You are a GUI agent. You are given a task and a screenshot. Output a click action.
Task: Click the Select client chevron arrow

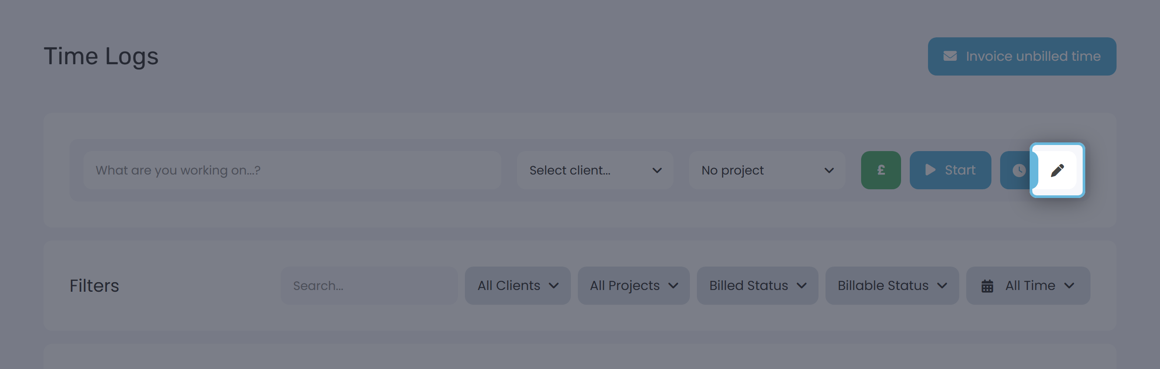tap(657, 171)
